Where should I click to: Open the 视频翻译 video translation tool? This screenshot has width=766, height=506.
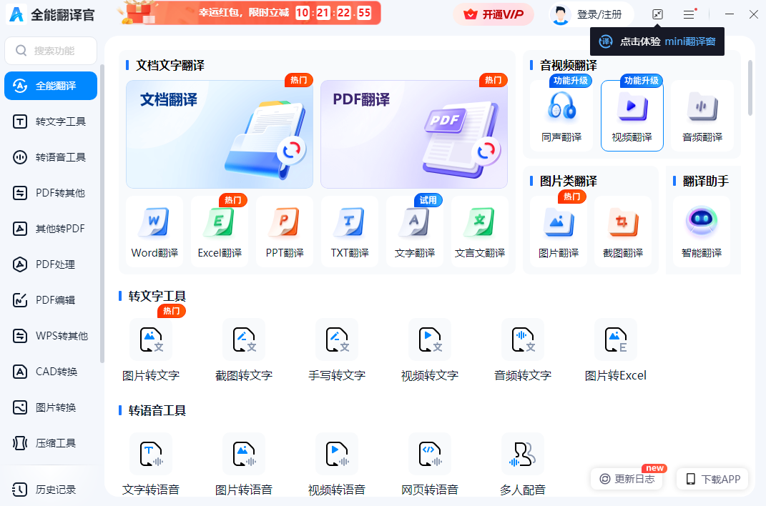click(632, 116)
